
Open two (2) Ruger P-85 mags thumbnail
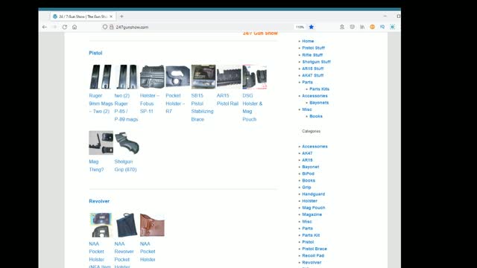tap(126, 77)
